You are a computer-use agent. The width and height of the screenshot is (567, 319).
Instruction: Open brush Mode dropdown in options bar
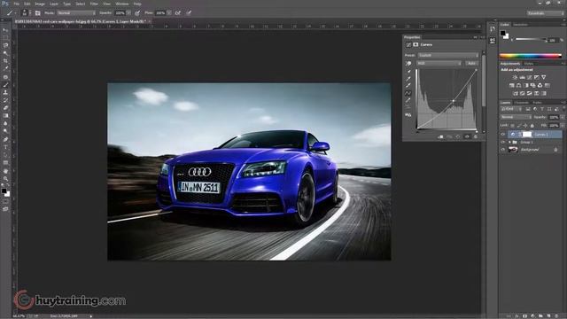(x=76, y=12)
